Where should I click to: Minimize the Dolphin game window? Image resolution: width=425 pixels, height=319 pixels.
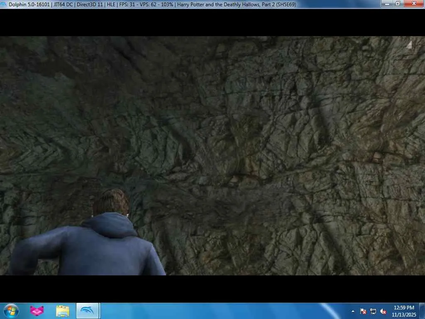click(x=387, y=4)
